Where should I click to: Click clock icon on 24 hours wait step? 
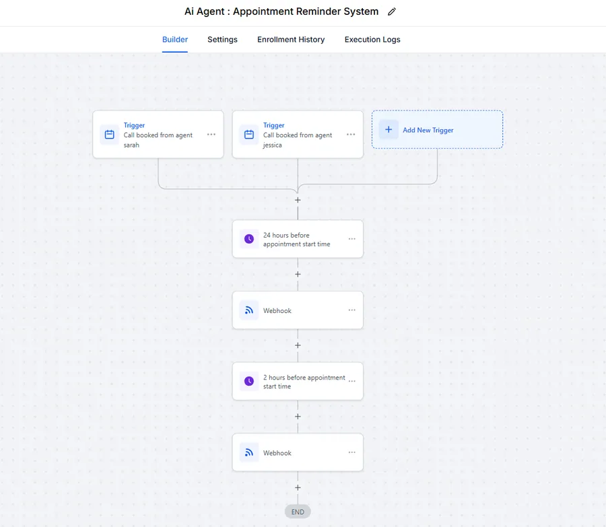[249, 239]
